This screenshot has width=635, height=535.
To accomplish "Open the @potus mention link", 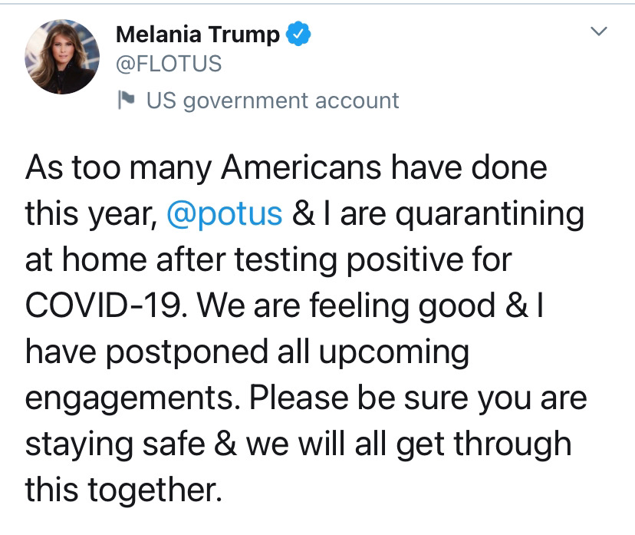I will click(224, 213).
